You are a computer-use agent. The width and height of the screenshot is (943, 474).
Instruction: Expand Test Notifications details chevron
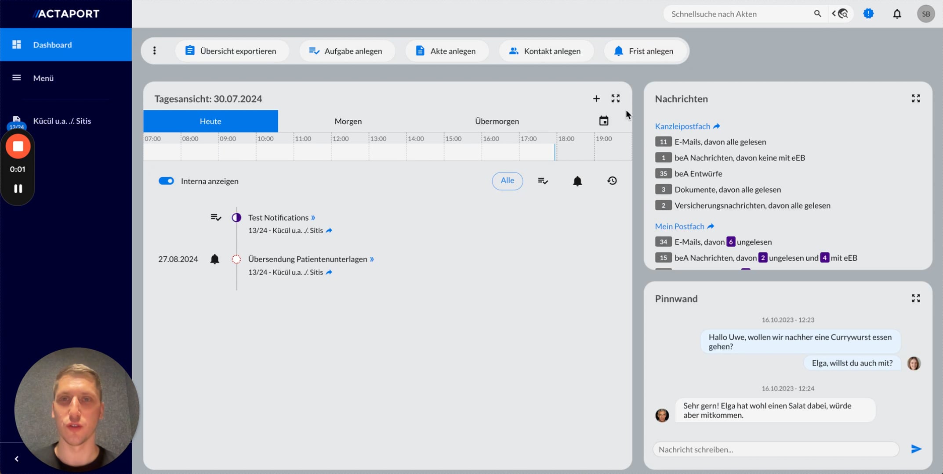[313, 218]
